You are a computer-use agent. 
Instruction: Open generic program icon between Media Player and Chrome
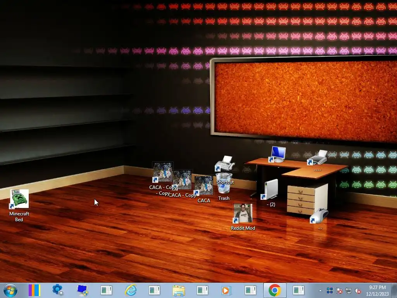click(251, 290)
